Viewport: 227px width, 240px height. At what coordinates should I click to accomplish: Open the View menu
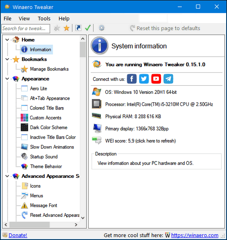(24, 18)
